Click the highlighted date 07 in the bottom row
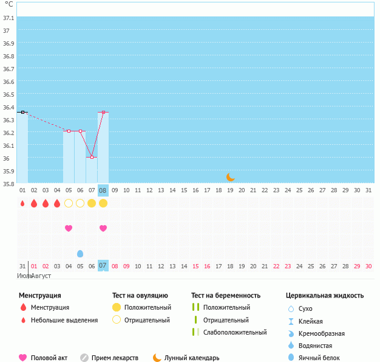Image resolution: width=380 pixels, height=362 pixels. (x=103, y=266)
